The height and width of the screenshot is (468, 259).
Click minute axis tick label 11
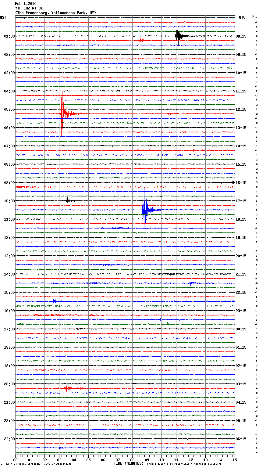[176, 460]
